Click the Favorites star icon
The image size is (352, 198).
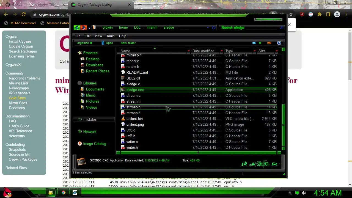coord(80,53)
